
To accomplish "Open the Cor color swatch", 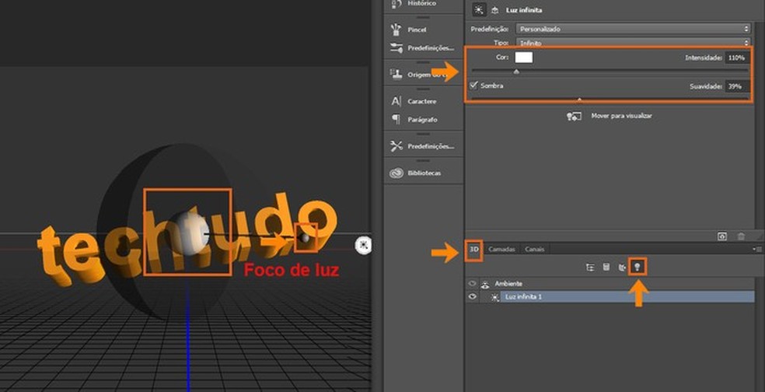I will [523, 58].
